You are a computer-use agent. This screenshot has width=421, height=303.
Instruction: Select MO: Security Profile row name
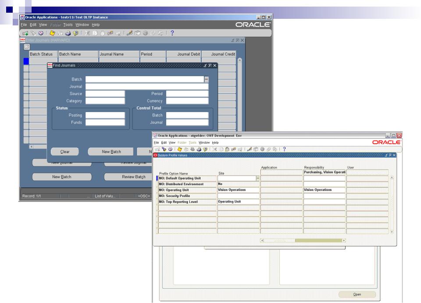point(187,196)
